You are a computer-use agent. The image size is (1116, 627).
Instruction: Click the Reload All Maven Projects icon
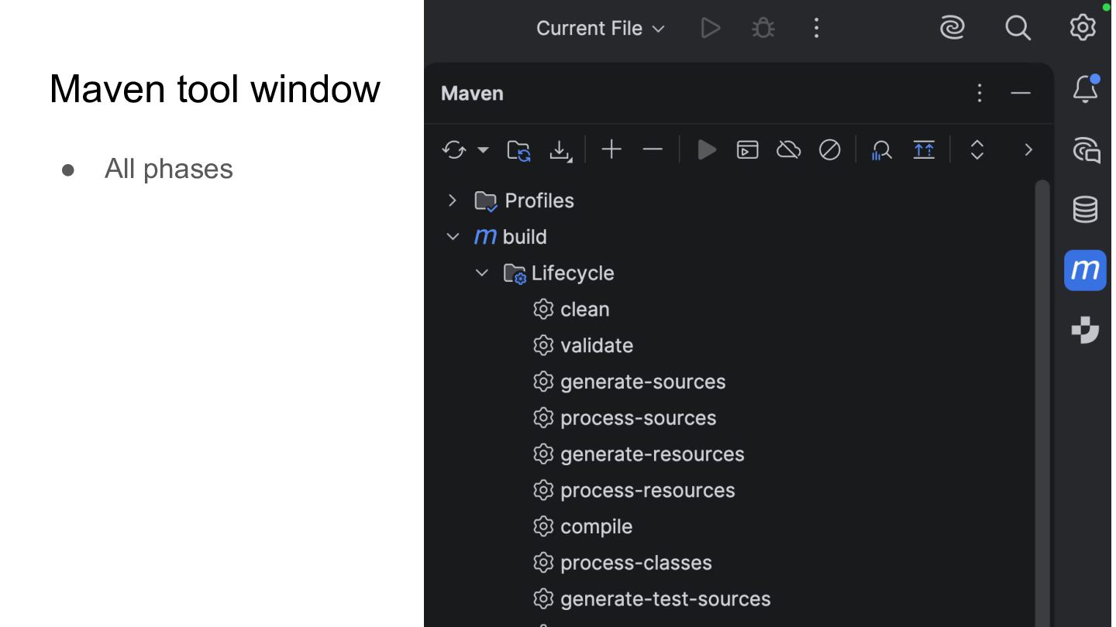tap(453, 149)
